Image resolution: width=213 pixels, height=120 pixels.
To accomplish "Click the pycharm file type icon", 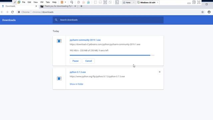I will point(59,41).
